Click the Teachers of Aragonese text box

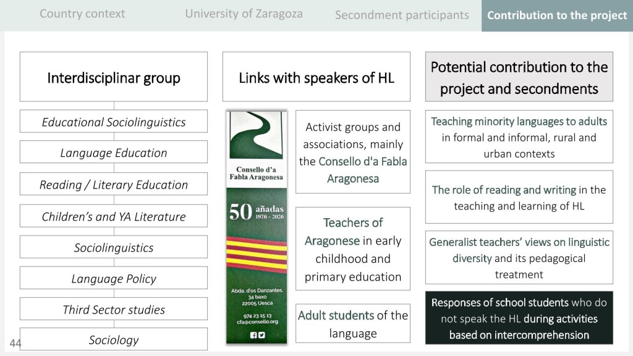point(353,249)
